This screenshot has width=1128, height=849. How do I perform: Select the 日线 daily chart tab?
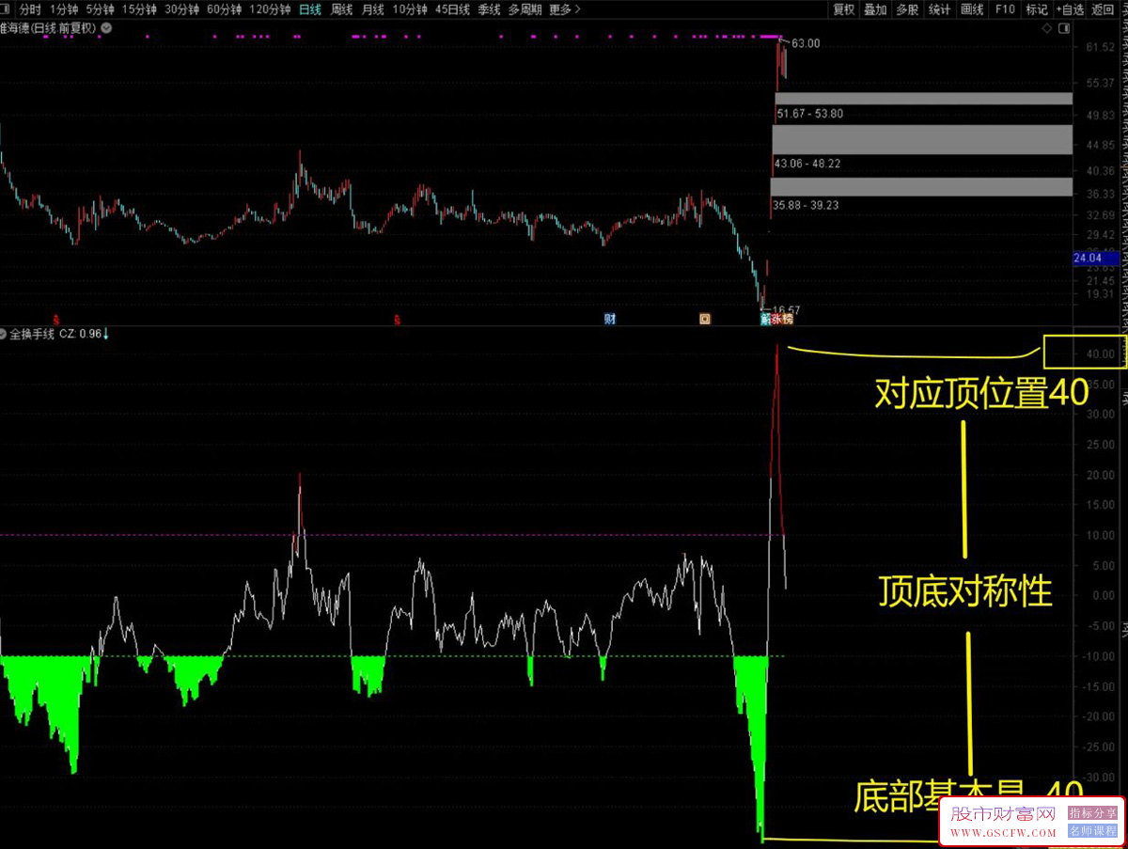309,9
